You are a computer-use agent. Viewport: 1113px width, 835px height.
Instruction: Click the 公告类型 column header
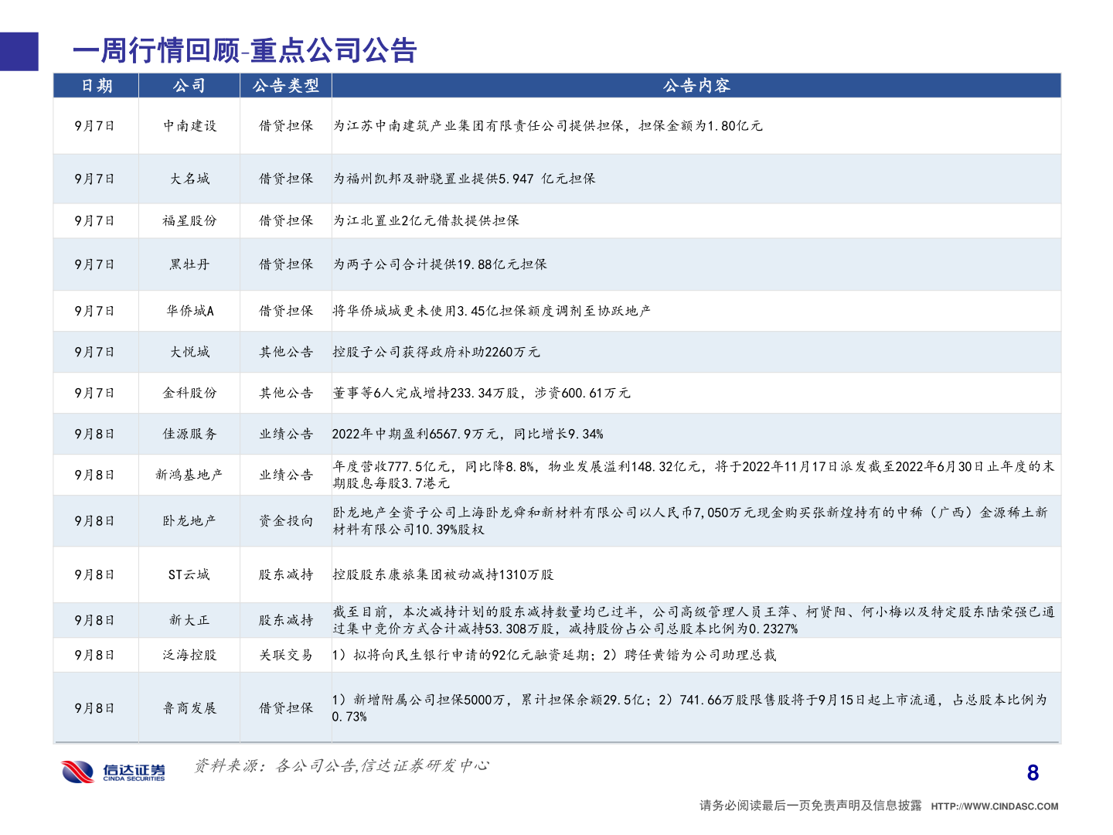[285, 86]
